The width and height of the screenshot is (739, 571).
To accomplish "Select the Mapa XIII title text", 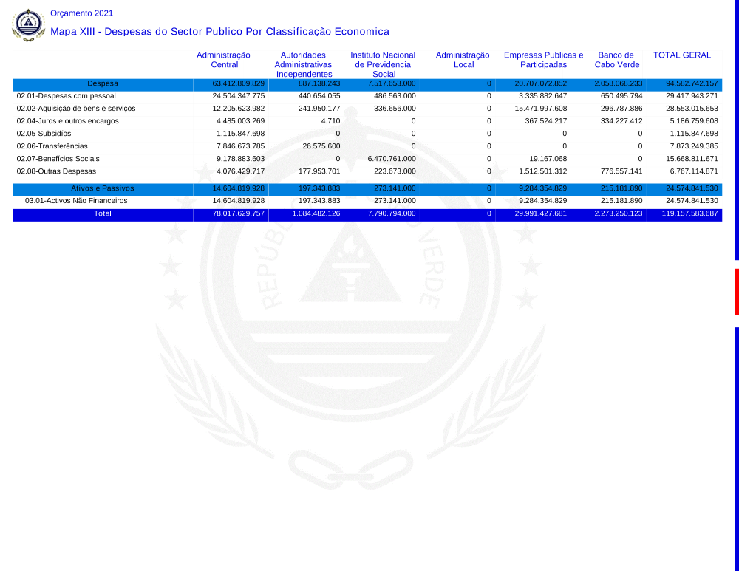I will tap(219, 32).
